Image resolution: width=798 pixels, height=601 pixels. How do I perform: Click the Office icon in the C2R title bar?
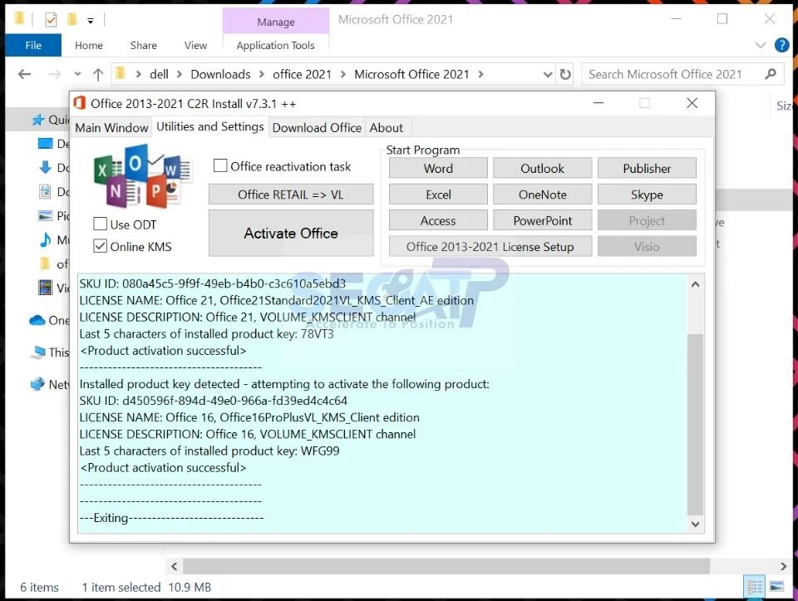point(81,103)
